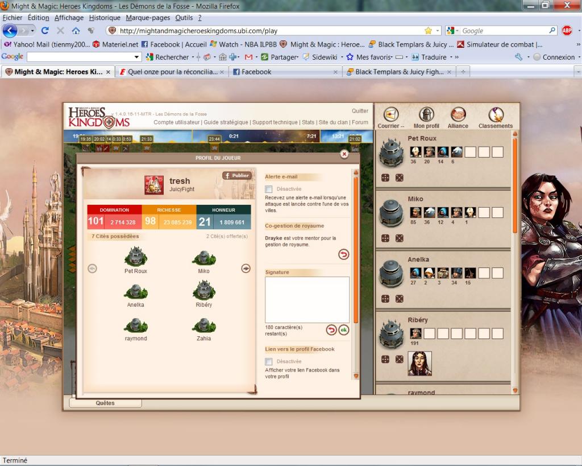Select Anelka city icon in profile list
The image size is (582, 466).
136,291
